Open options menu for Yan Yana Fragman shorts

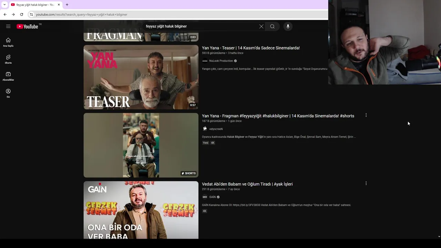click(x=366, y=115)
